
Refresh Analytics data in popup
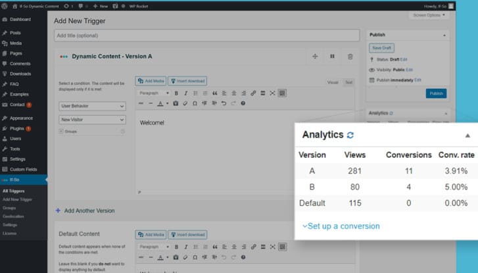[x=350, y=135]
